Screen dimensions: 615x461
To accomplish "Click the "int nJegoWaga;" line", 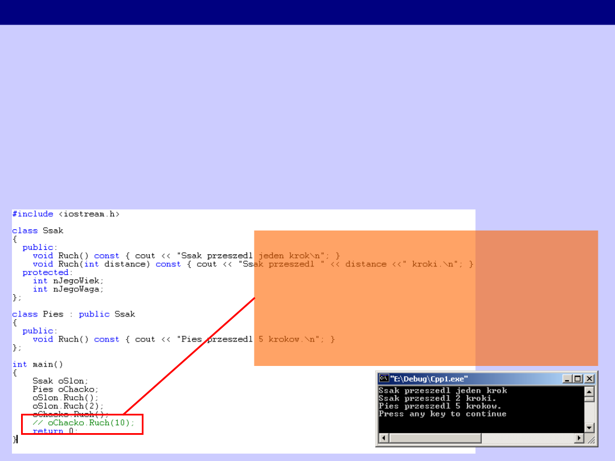I will click(68, 289).
